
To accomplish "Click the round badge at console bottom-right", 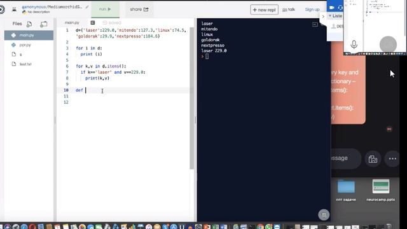I will coord(324,215).
